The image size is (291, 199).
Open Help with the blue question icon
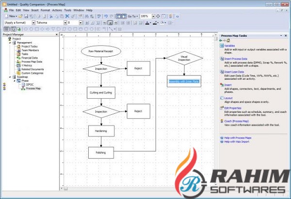tap(178, 16)
